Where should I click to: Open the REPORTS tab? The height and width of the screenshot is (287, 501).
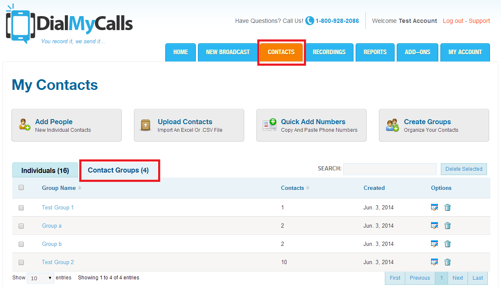pyautogui.click(x=375, y=52)
